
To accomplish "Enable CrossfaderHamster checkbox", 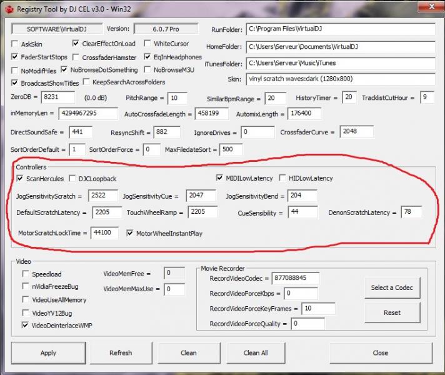I will [76, 57].
